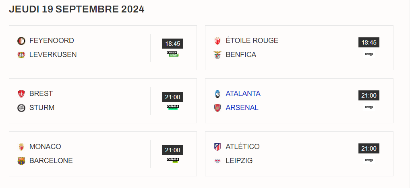410x188 pixels.
Task: Click the 21:00 time for Atlético–Leipzig
Action: click(x=369, y=149)
